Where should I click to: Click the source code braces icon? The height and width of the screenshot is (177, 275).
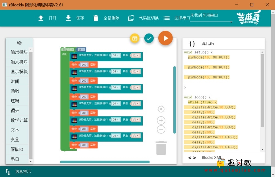(192, 44)
